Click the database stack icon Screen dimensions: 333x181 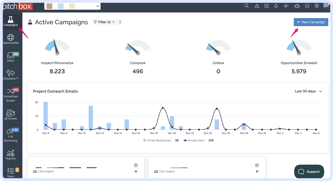[307, 6]
